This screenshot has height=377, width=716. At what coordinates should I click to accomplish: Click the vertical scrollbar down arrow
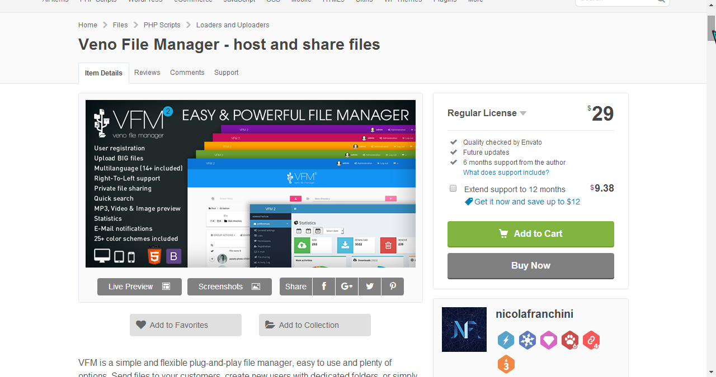point(712,371)
